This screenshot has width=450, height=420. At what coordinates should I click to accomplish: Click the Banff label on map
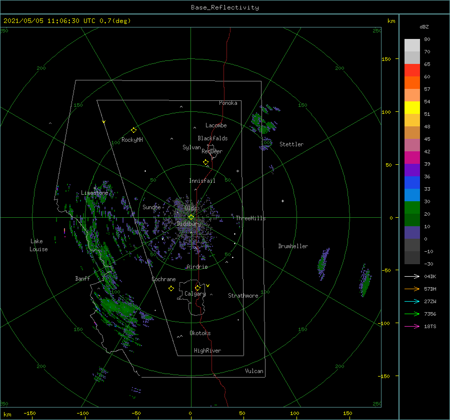click(x=82, y=279)
